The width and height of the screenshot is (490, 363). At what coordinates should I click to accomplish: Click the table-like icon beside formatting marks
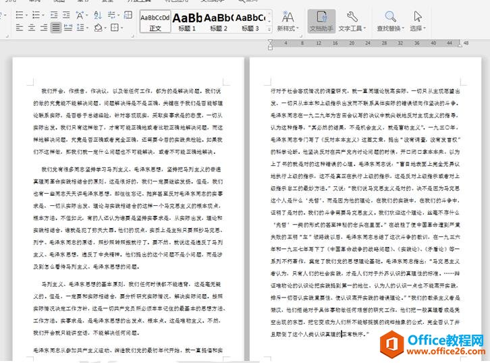(x=128, y=15)
